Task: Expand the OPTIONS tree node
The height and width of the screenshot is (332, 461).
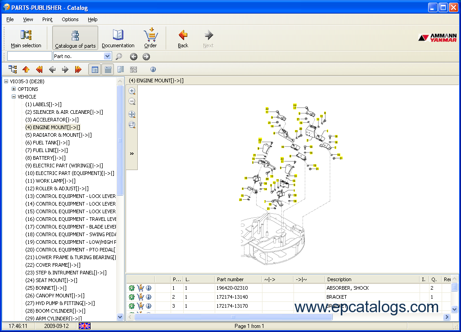Action: click(14, 89)
